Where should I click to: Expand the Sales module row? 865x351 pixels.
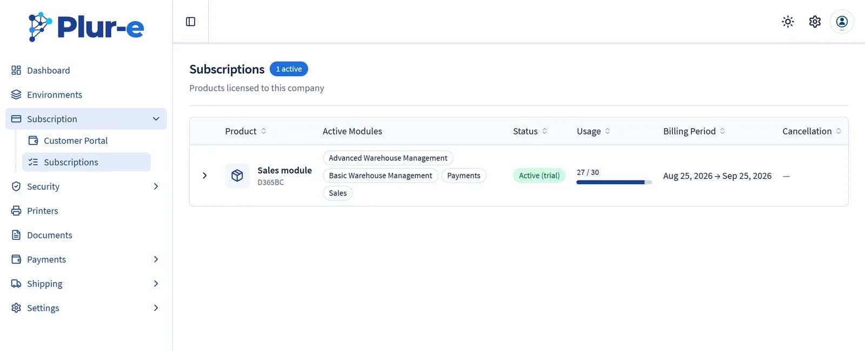[204, 175]
